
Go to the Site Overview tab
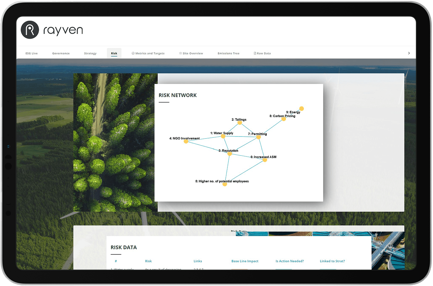point(191,53)
